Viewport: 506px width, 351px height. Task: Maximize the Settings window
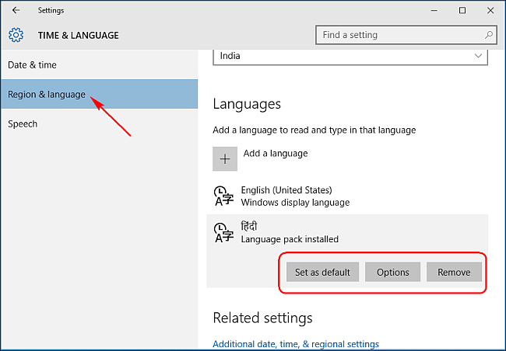[462, 11]
